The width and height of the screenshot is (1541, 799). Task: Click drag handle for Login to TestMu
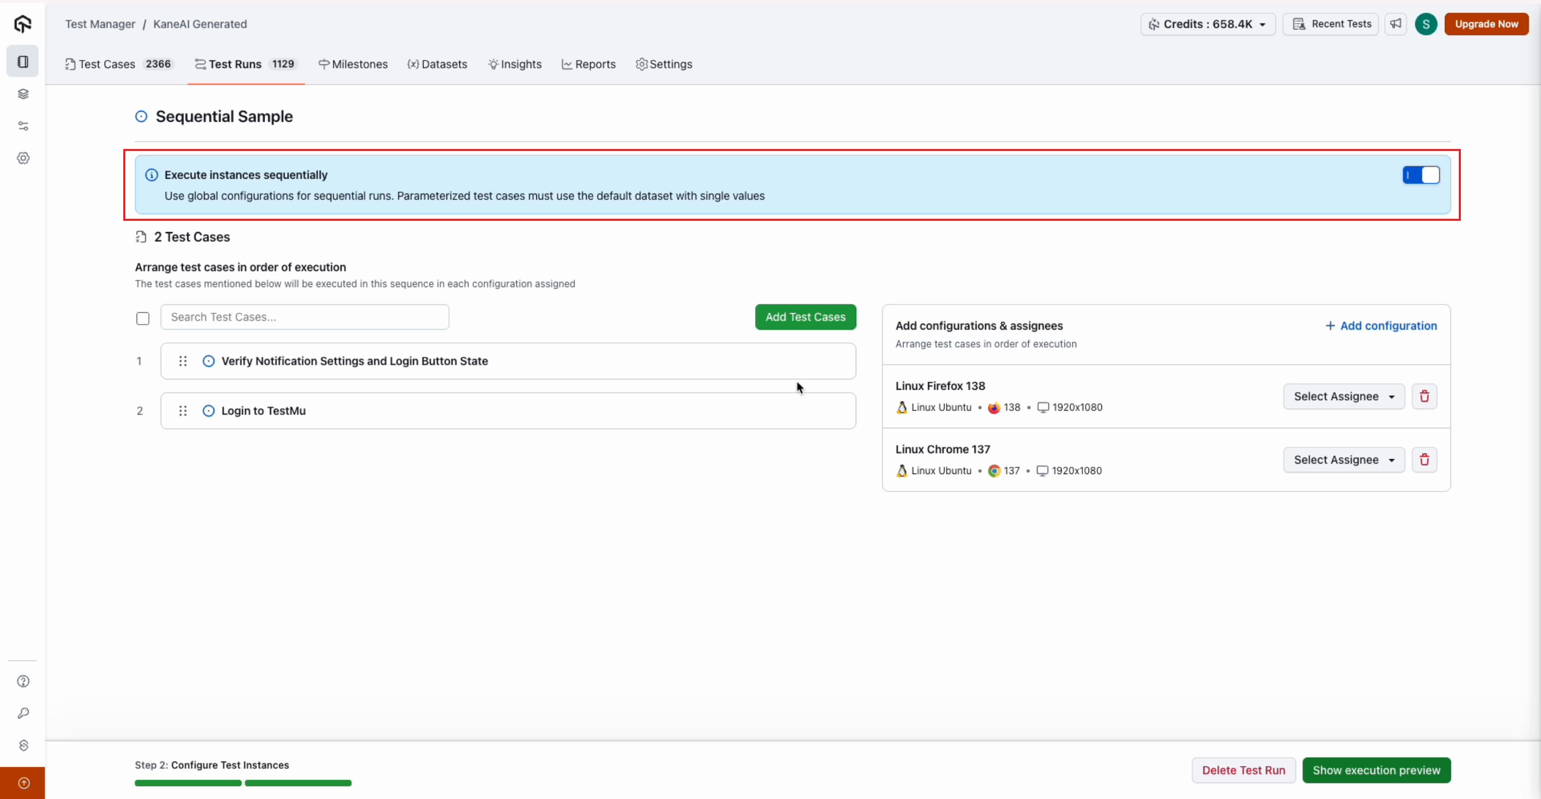pyautogui.click(x=183, y=411)
